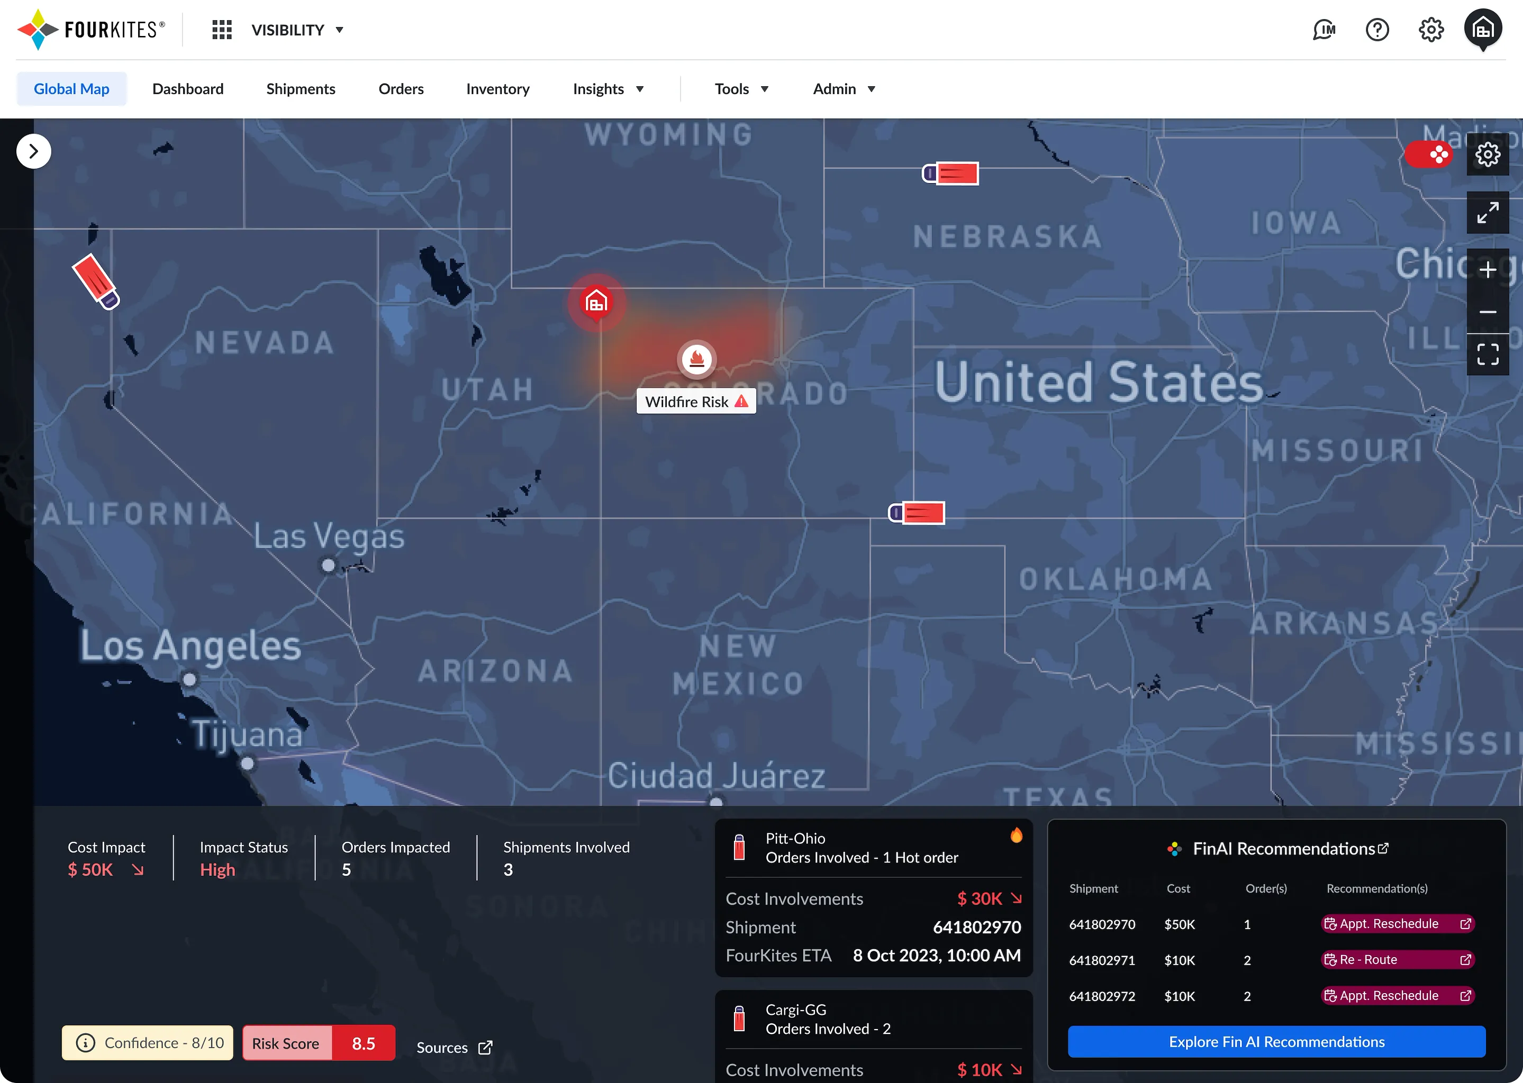Zoom in on the map
The height and width of the screenshot is (1083, 1523).
(x=1488, y=270)
